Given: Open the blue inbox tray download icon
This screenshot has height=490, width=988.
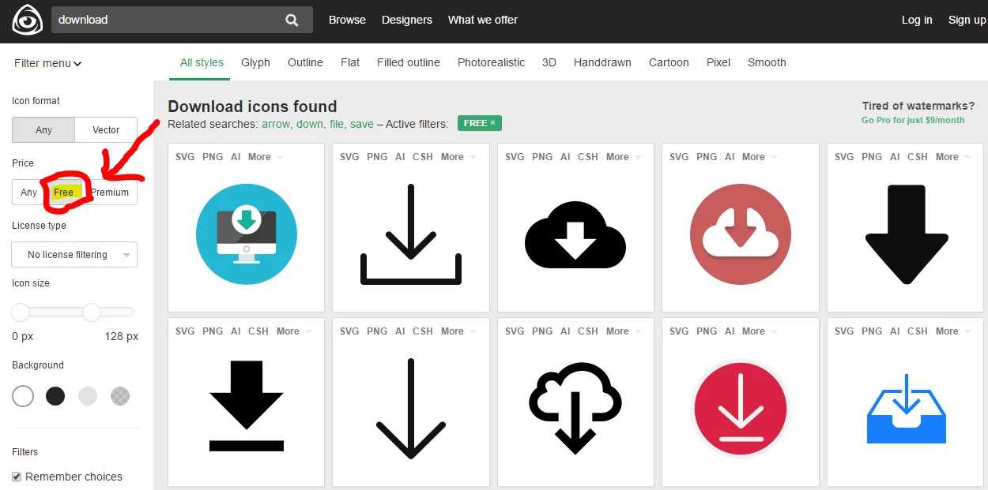Looking at the screenshot, I should 906,409.
